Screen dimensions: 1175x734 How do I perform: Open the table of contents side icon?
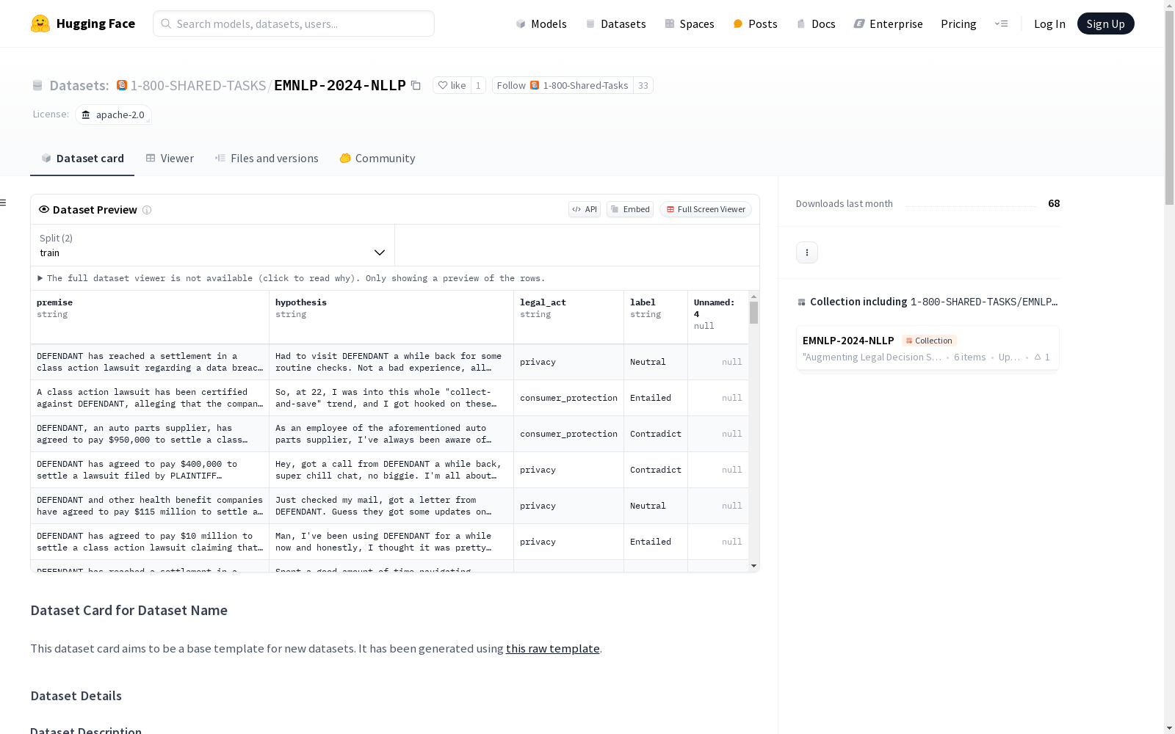tap(4, 203)
